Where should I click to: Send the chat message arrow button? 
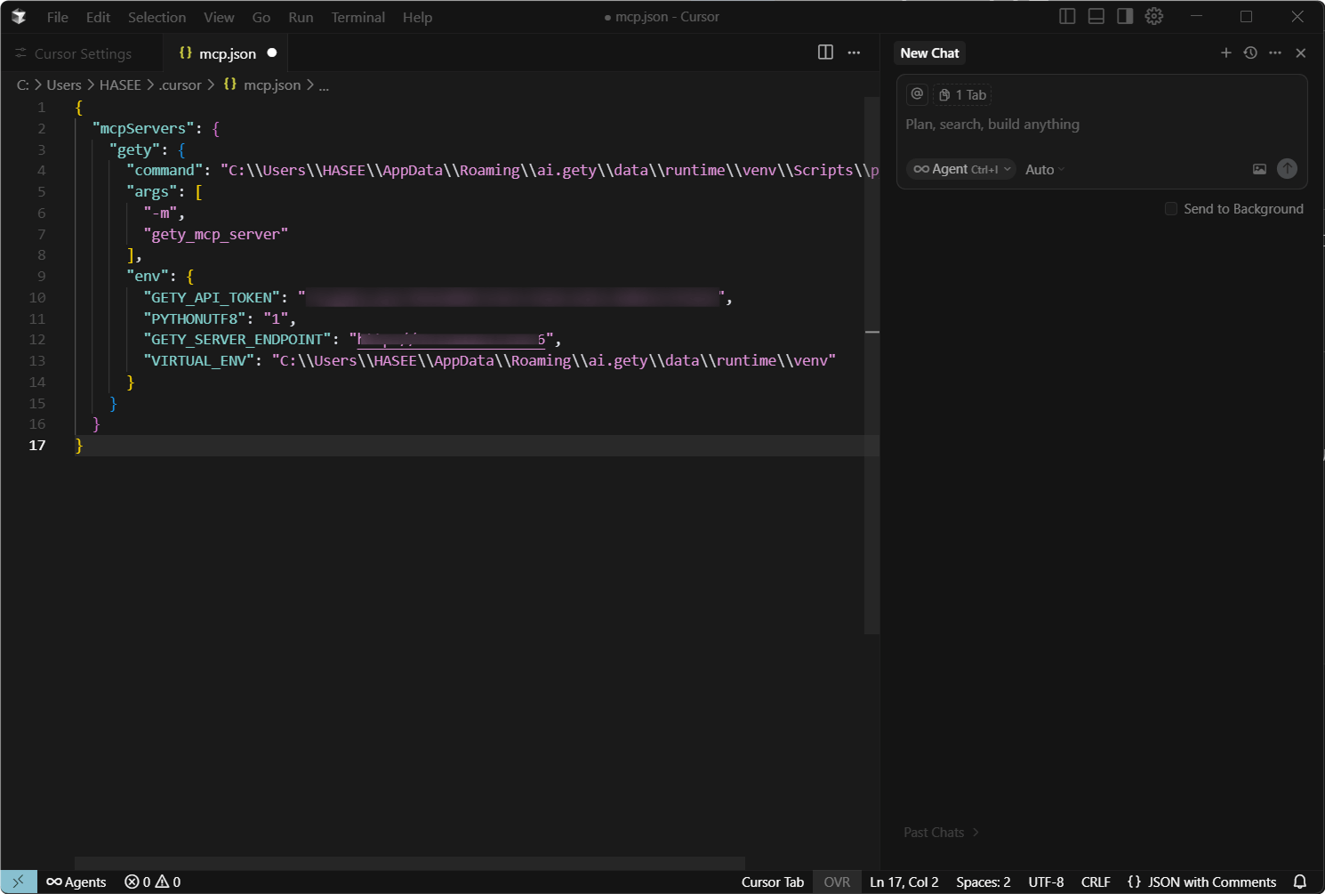click(1287, 169)
